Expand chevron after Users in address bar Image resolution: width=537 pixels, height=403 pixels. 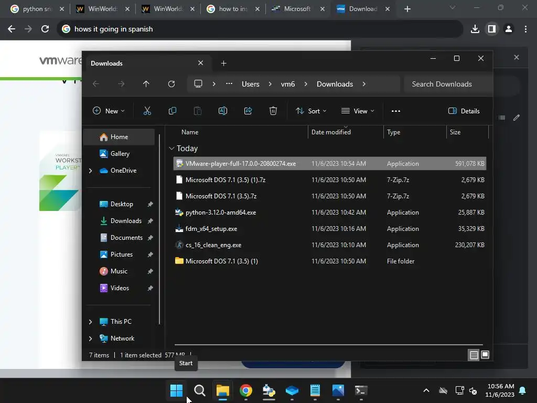tap(270, 84)
